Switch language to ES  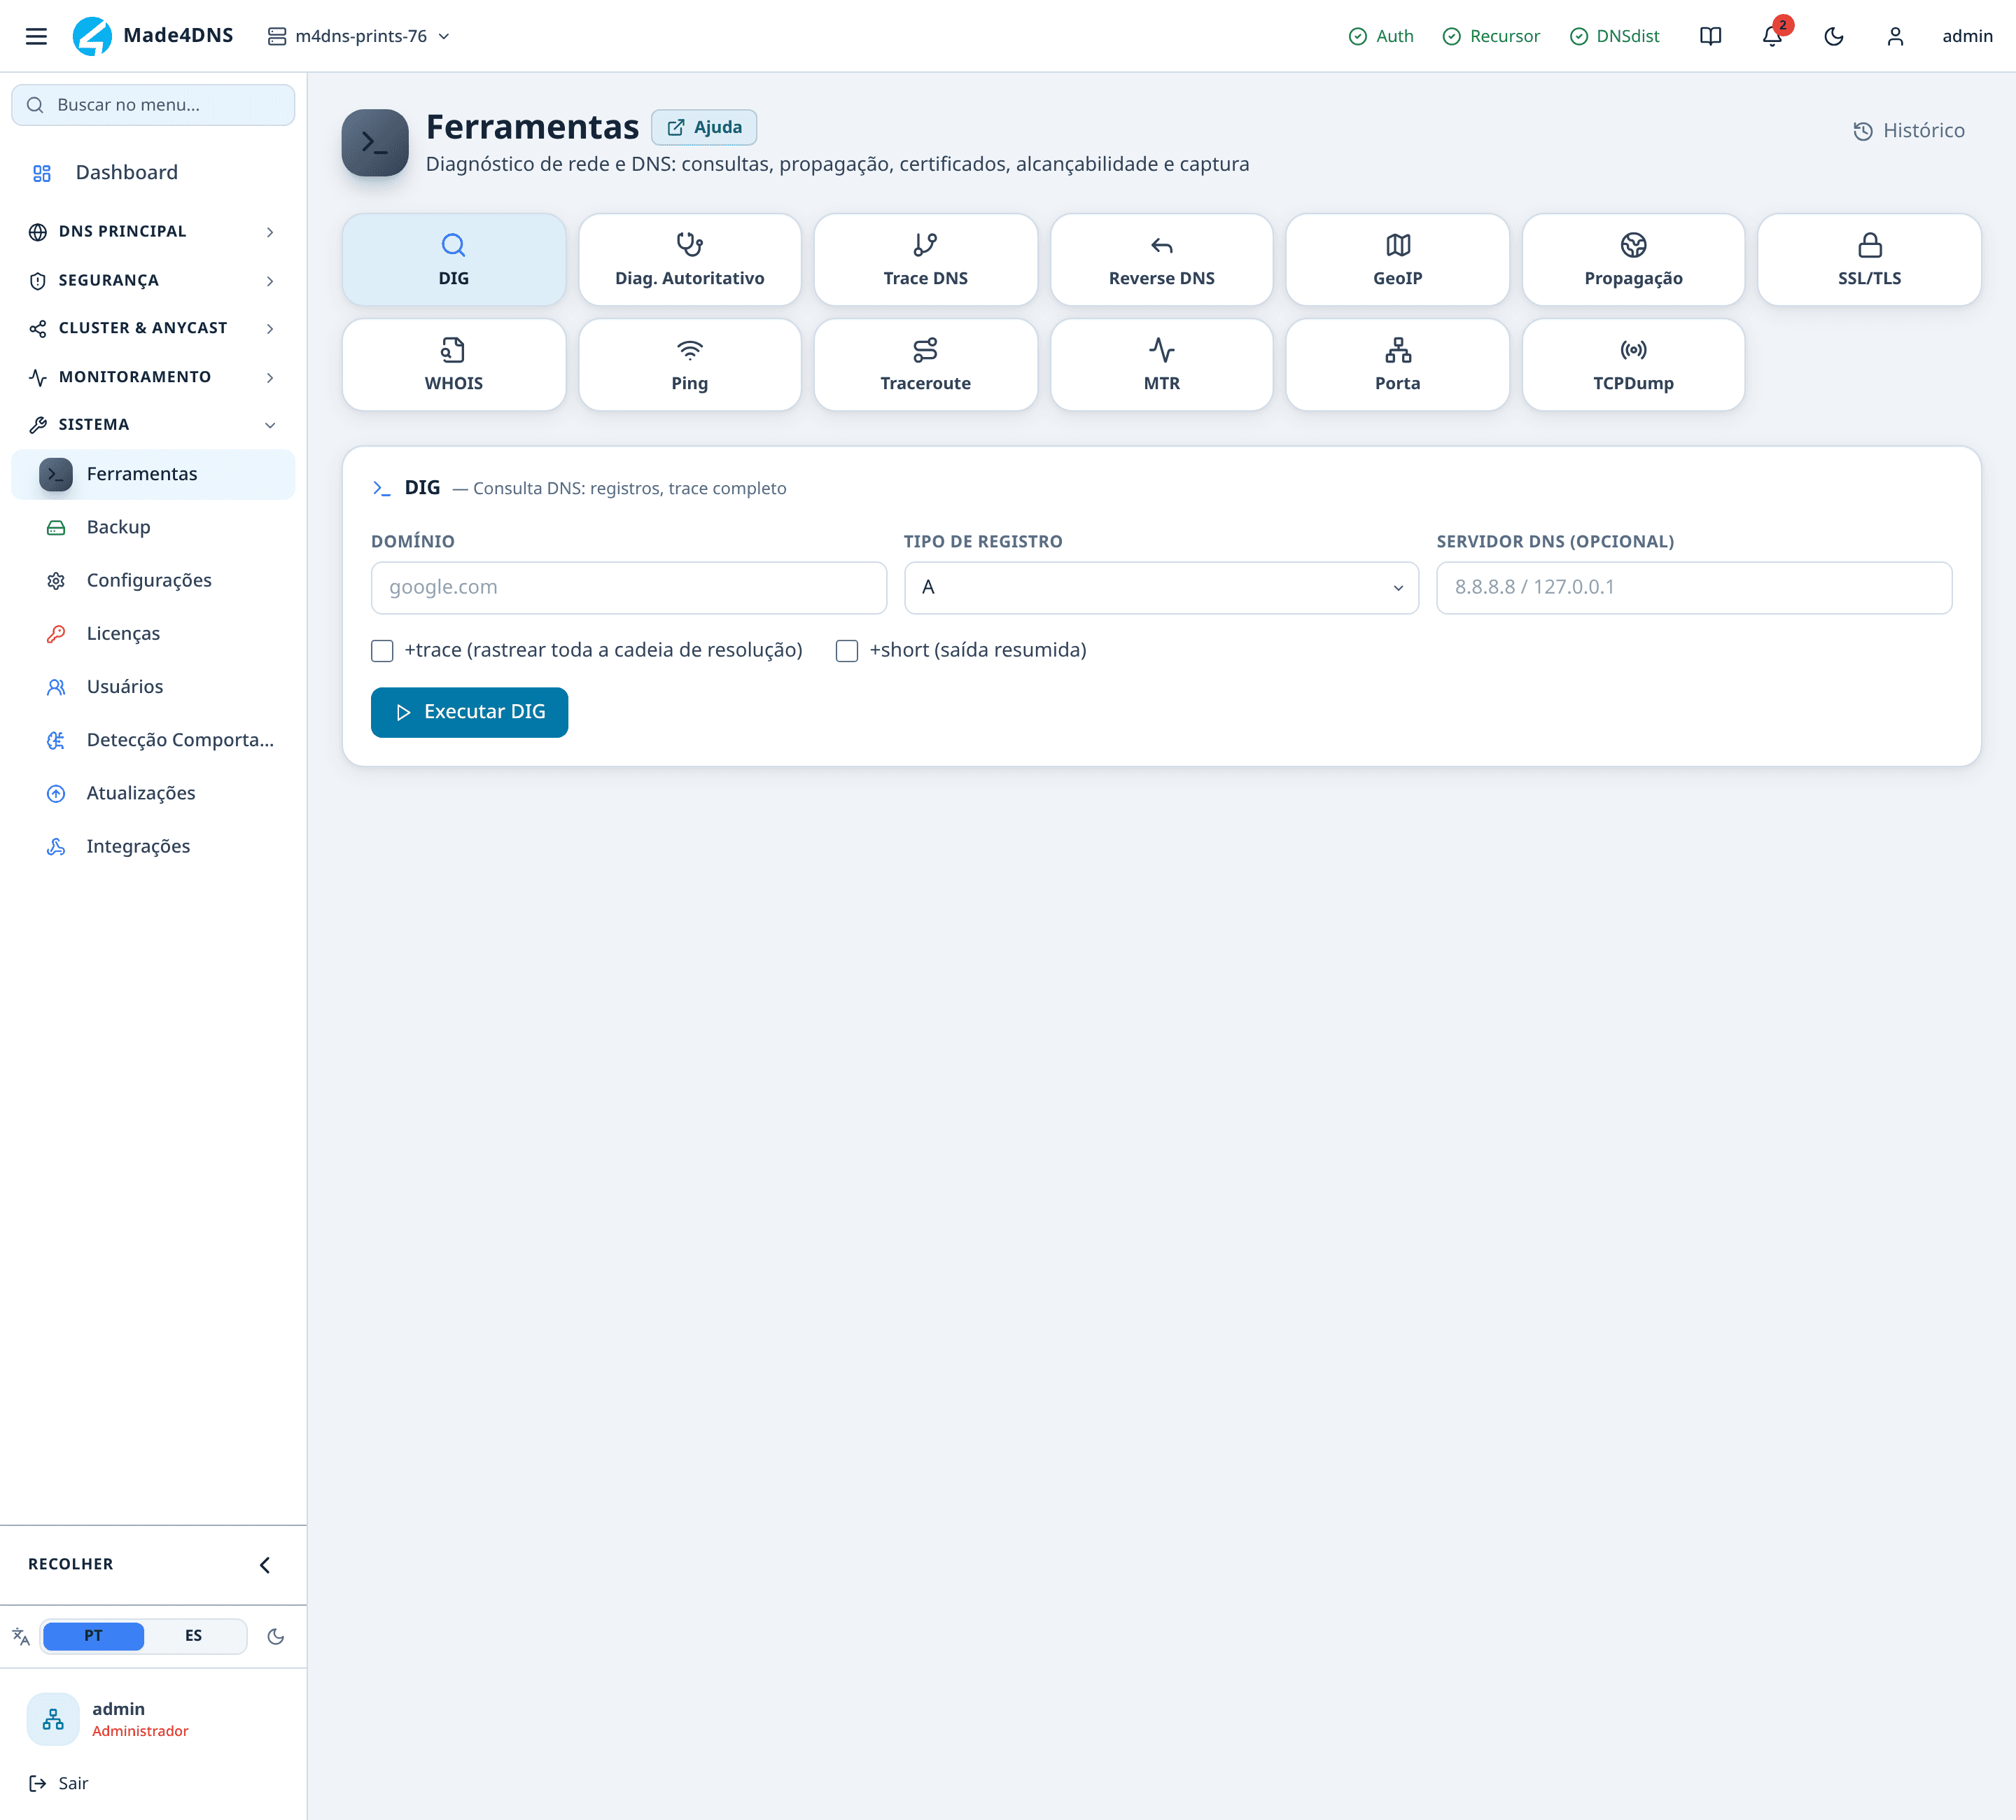[x=194, y=1637]
